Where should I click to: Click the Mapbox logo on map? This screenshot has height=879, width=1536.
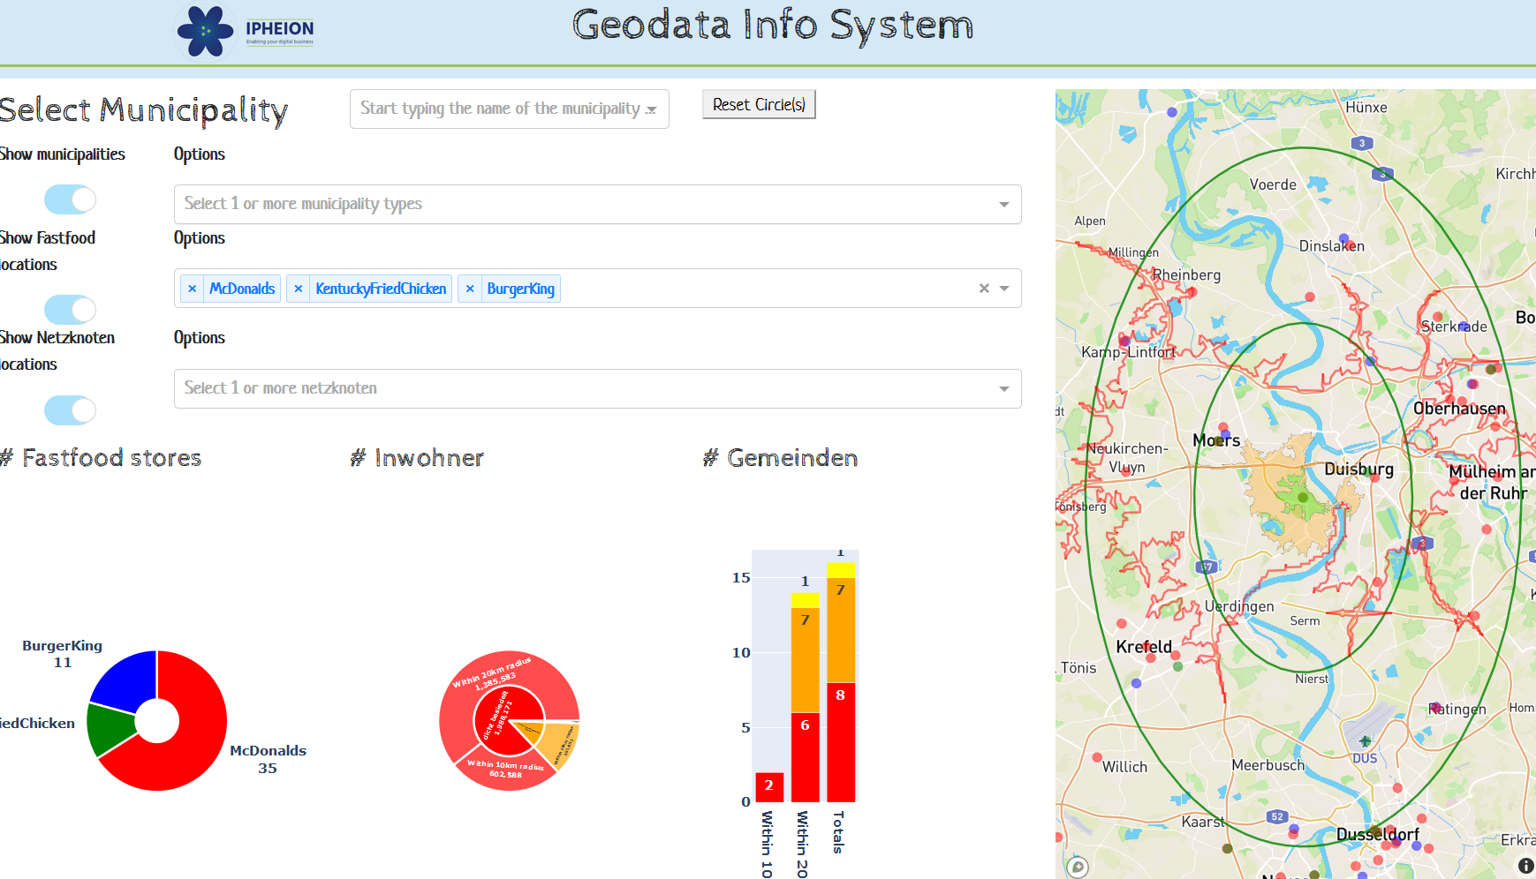click(x=1078, y=867)
